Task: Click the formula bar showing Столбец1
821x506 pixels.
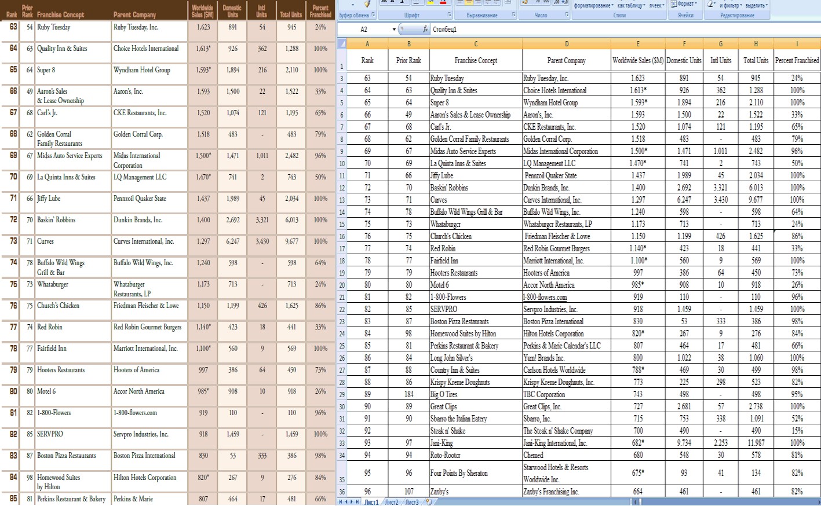Action: tap(626, 29)
